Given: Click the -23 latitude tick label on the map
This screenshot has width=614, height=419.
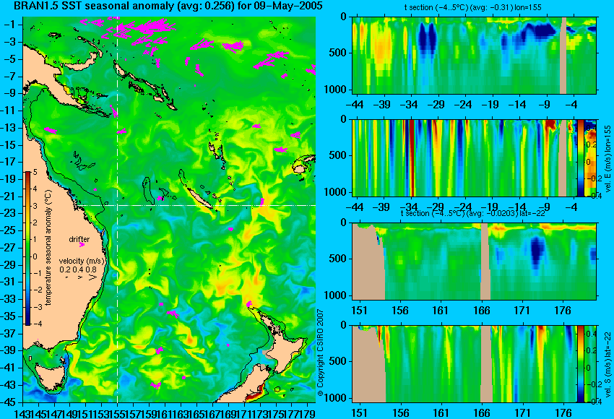Looking at the screenshot, I should pyautogui.click(x=9, y=213).
